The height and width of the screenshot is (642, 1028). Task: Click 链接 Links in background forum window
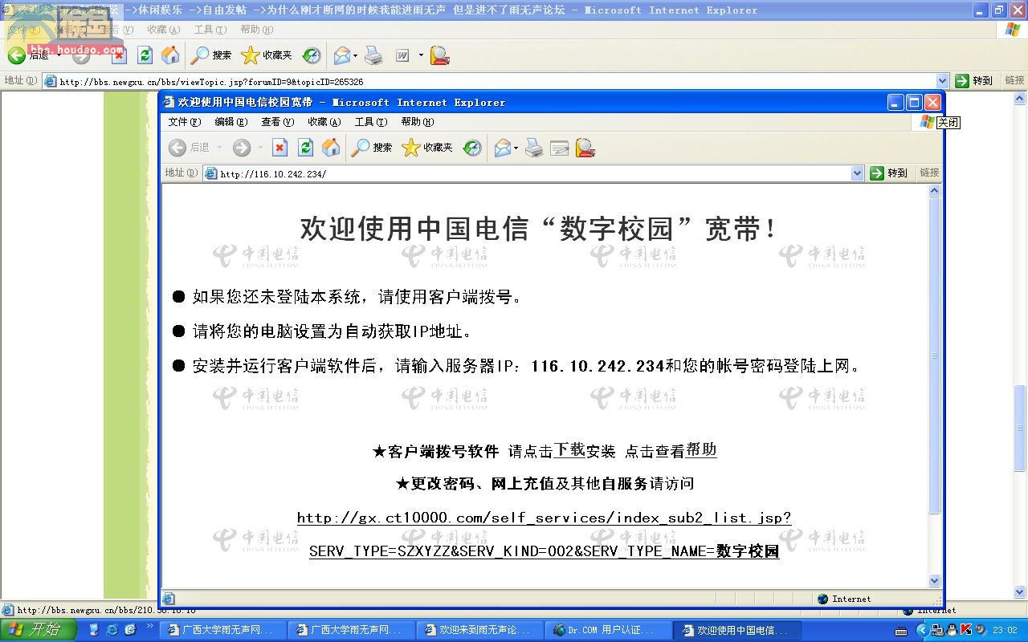[1014, 80]
